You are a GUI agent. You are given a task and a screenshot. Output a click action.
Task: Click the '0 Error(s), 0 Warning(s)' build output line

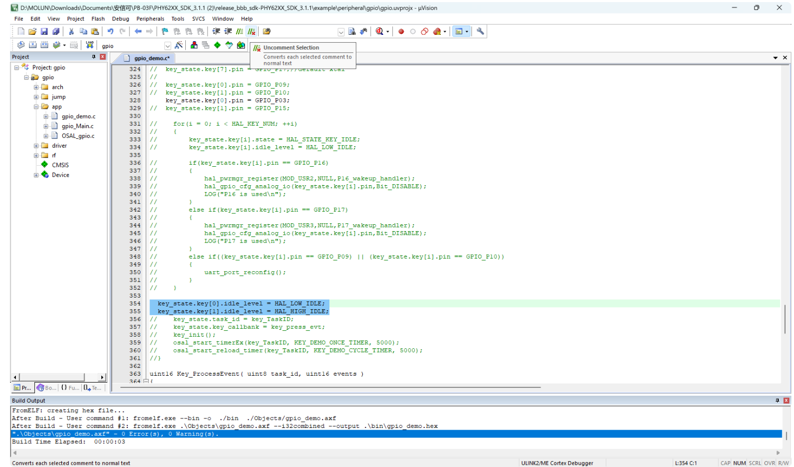point(396,434)
